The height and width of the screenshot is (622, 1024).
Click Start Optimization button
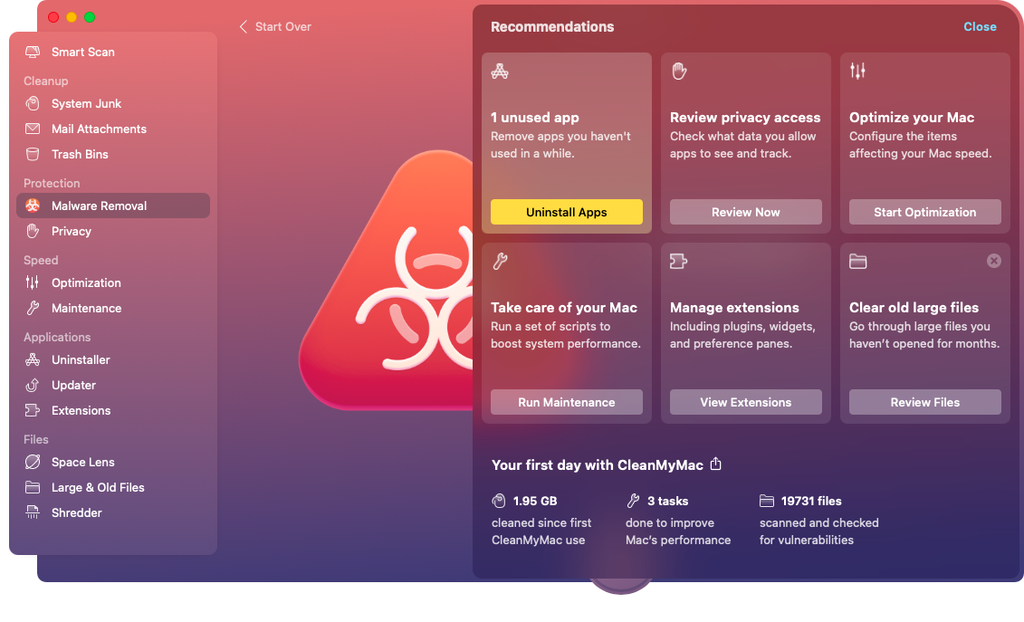tap(924, 213)
